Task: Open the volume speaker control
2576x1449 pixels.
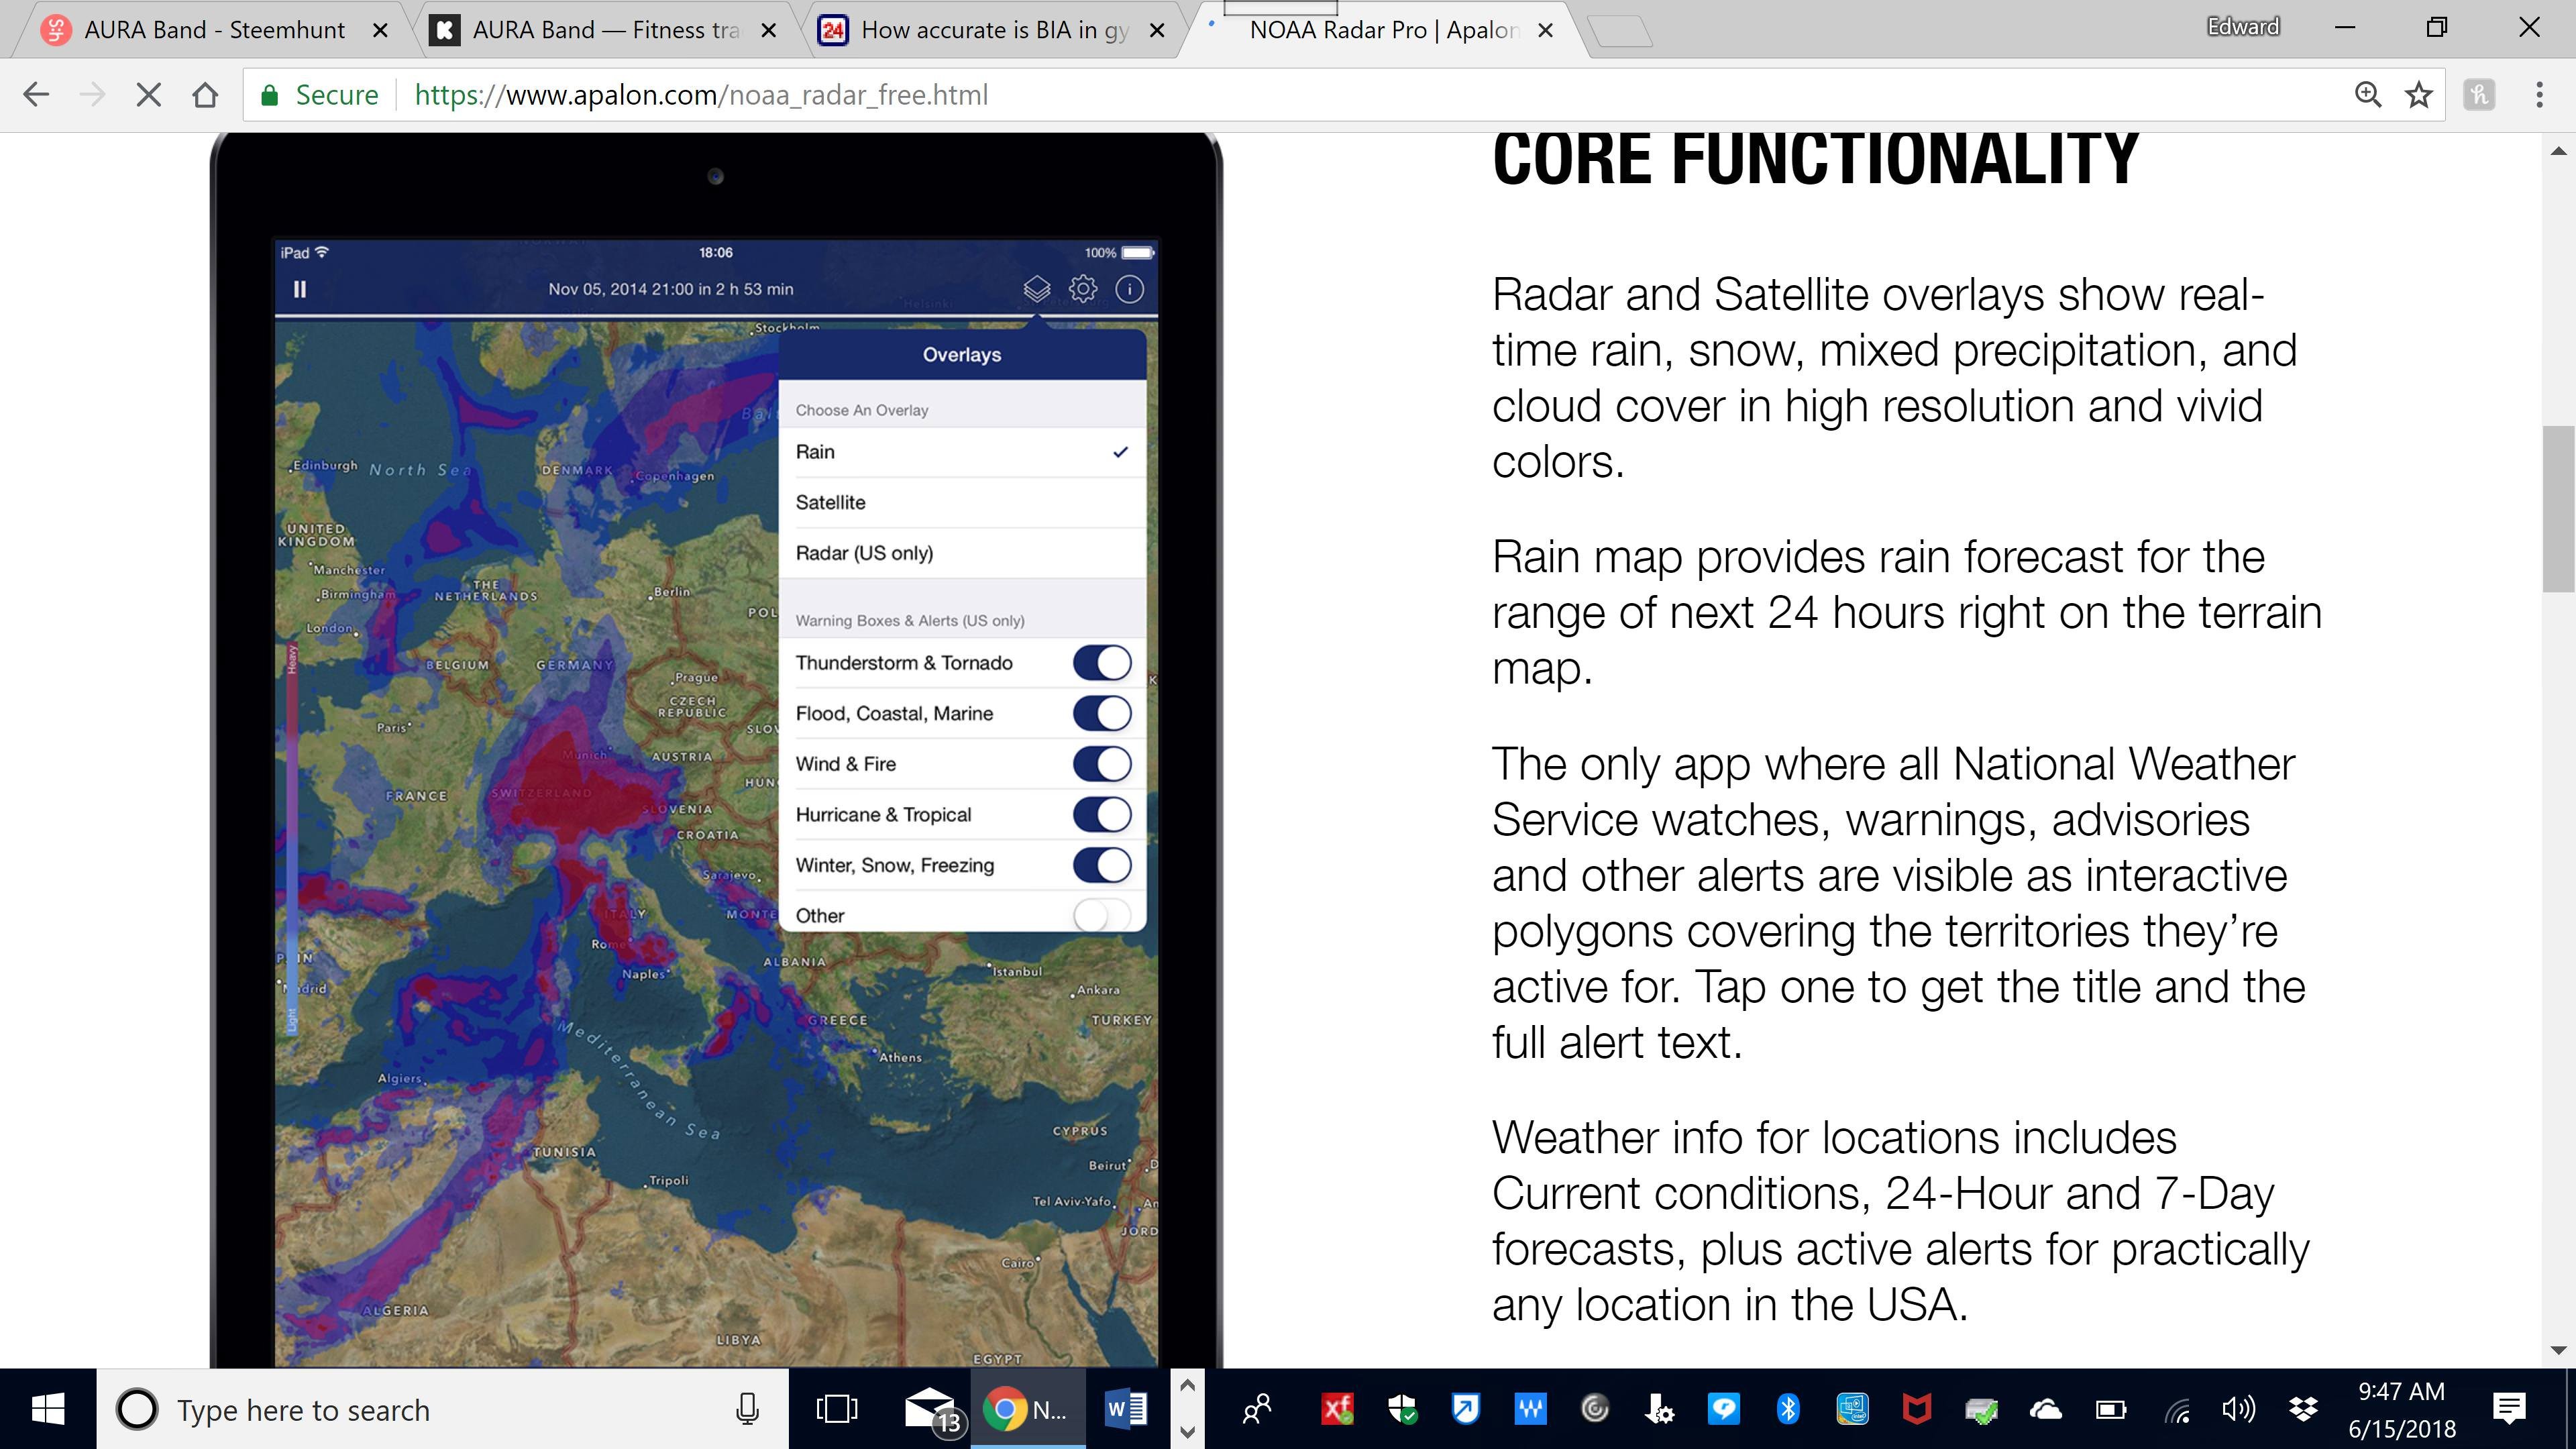Action: (2238, 1410)
